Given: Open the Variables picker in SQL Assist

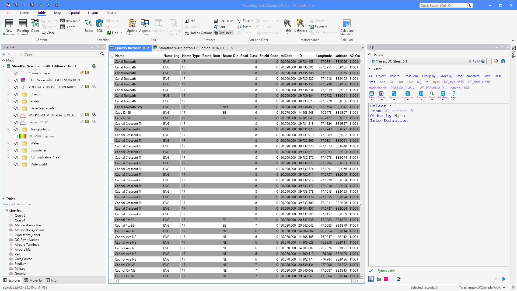Looking at the screenshot, I should [442, 95].
